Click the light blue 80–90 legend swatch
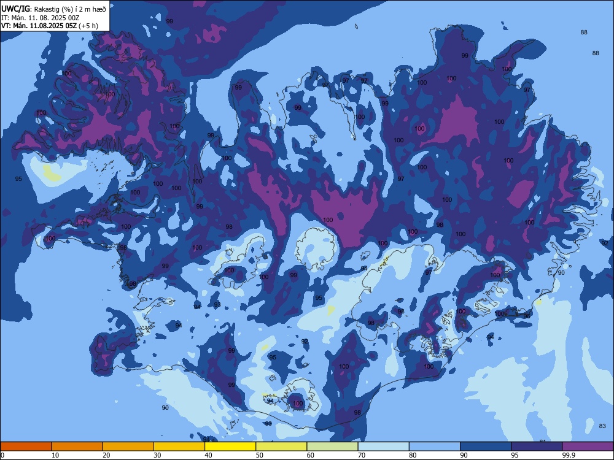 click(x=435, y=447)
